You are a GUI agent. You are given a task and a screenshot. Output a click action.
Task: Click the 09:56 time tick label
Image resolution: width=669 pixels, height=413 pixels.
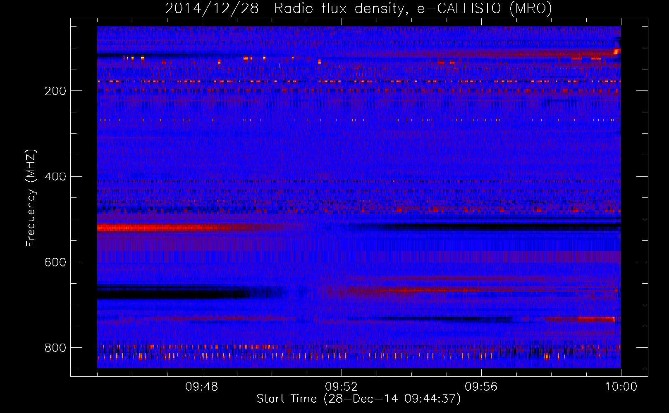click(481, 387)
